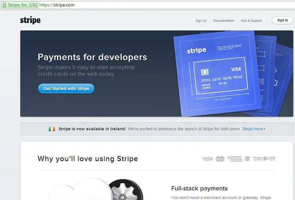The image size is (295, 200).
Task: Open the Sign Up link
Action: [x=201, y=21]
